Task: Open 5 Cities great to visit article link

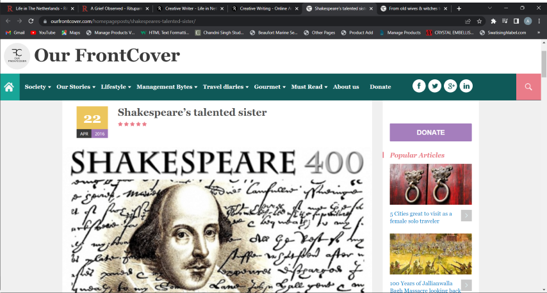Action: tap(421, 218)
